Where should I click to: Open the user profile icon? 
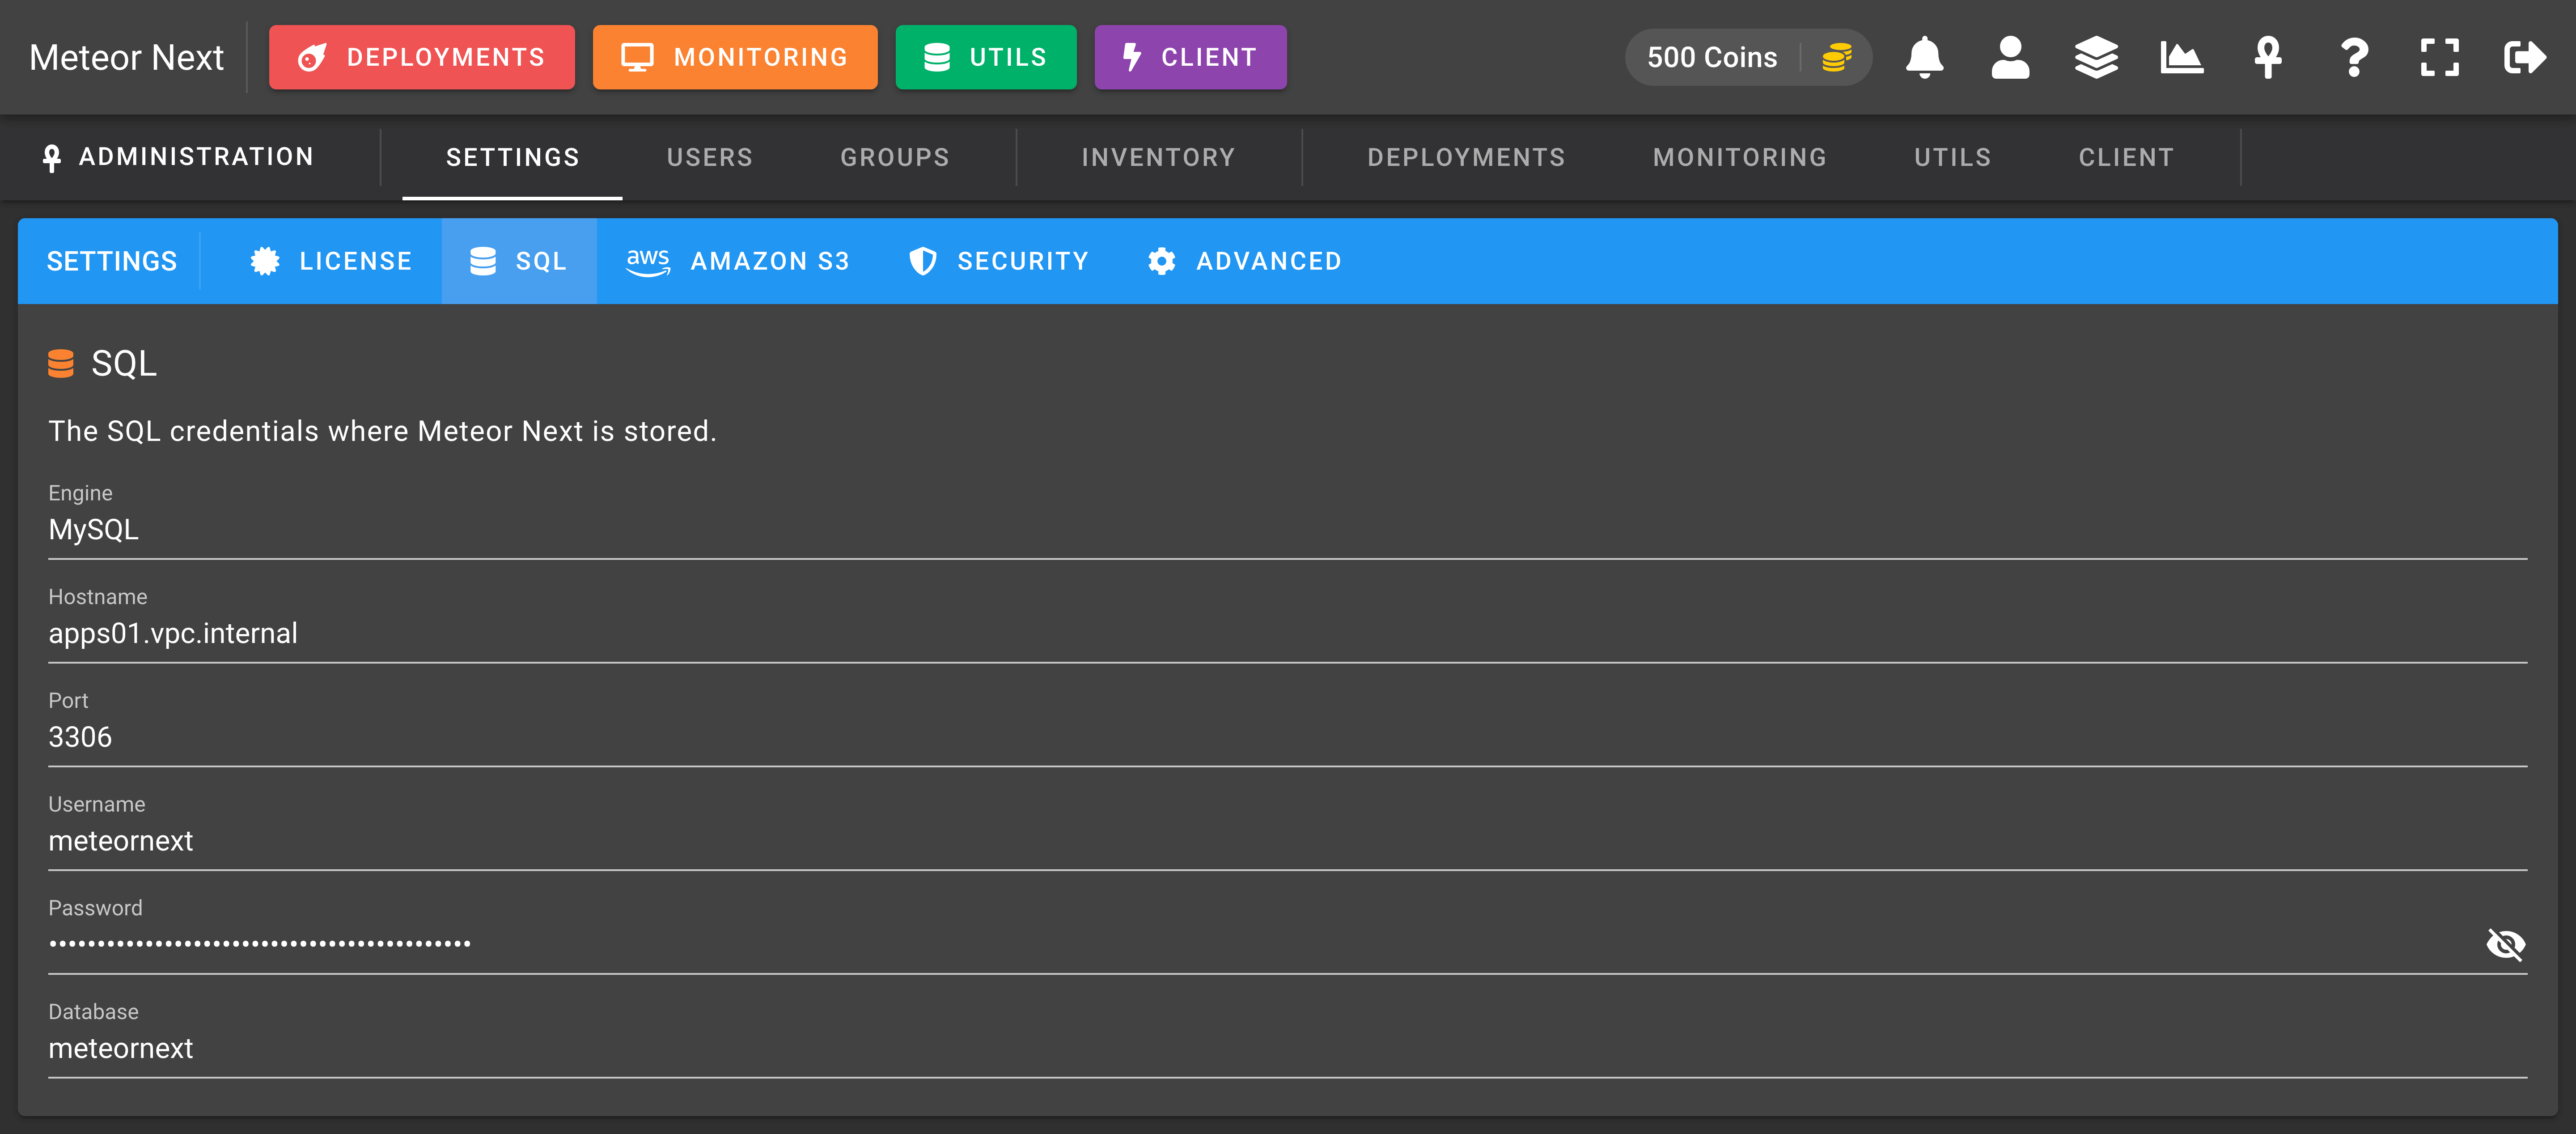pos(2010,57)
